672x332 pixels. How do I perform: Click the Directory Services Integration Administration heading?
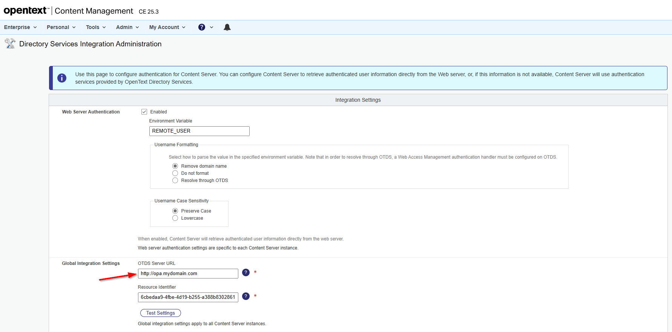pos(91,44)
